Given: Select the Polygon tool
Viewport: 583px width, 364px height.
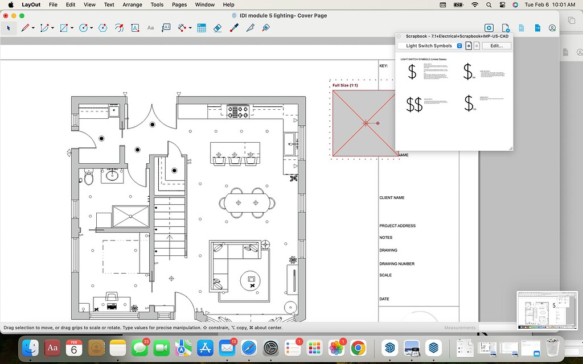Looking at the screenshot, I should point(103,27).
